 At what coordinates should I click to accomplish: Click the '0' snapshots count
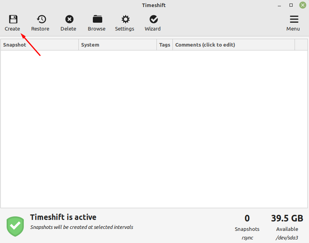click(247, 218)
